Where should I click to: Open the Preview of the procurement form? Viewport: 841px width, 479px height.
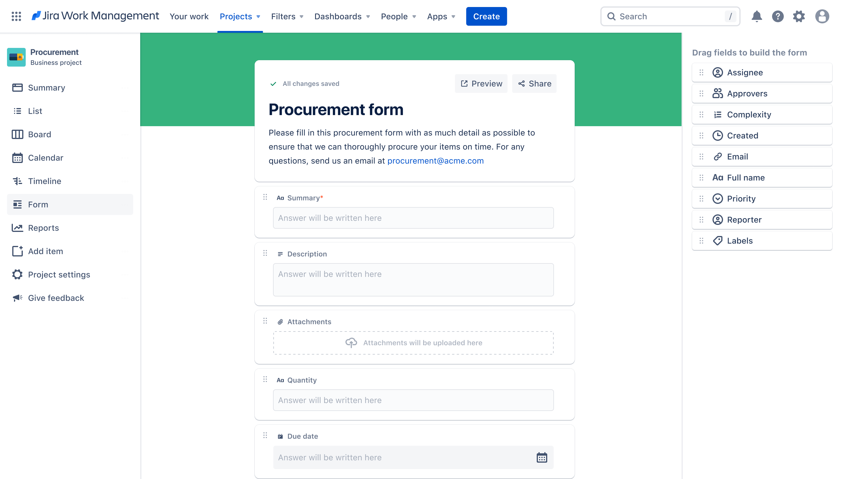coord(481,84)
